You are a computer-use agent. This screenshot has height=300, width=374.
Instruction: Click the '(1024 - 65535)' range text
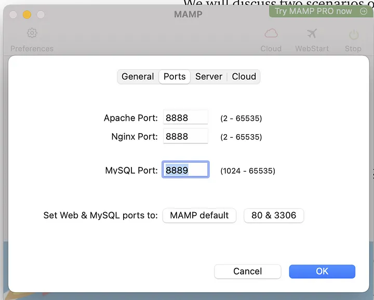tap(248, 171)
